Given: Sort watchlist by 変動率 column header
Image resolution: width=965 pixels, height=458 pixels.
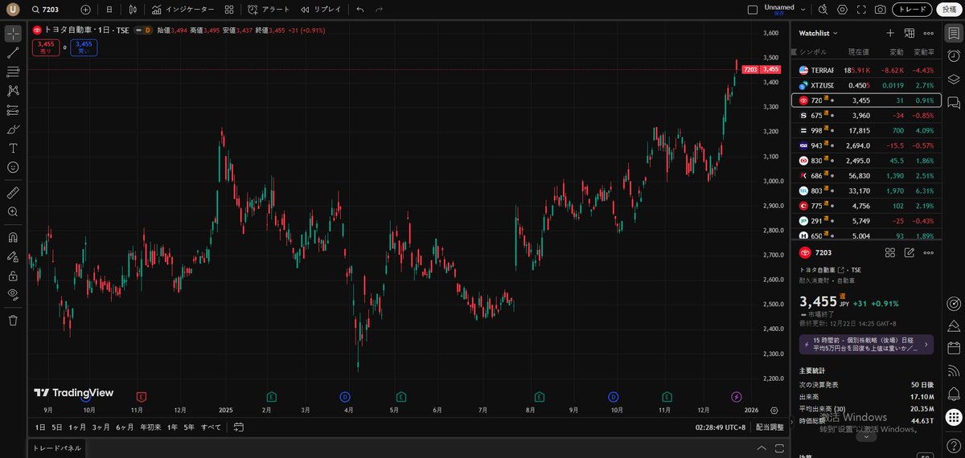Looking at the screenshot, I should pyautogui.click(x=925, y=51).
